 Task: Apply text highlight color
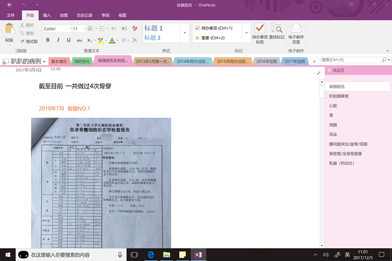coord(100,40)
